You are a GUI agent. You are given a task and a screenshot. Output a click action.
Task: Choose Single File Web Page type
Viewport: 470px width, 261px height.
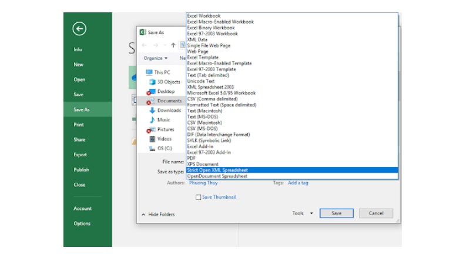(x=292, y=46)
